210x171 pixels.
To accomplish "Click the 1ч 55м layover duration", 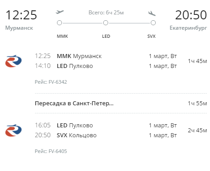I will [197, 103].
